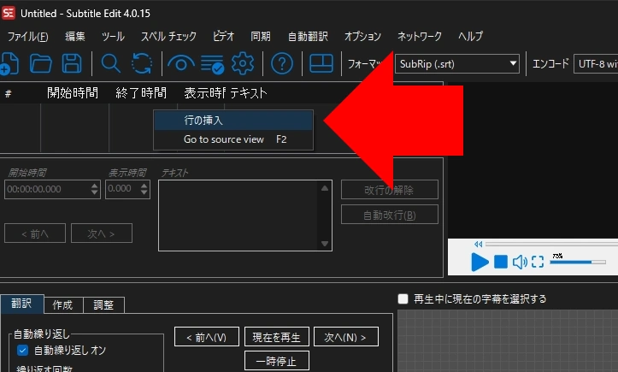
Task: Open Visual sync eye icon
Action: pos(181,63)
